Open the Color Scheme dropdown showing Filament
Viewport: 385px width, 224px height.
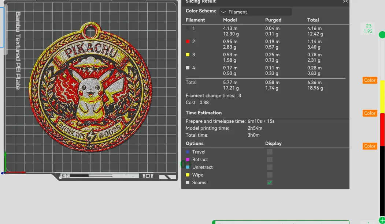(x=255, y=12)
